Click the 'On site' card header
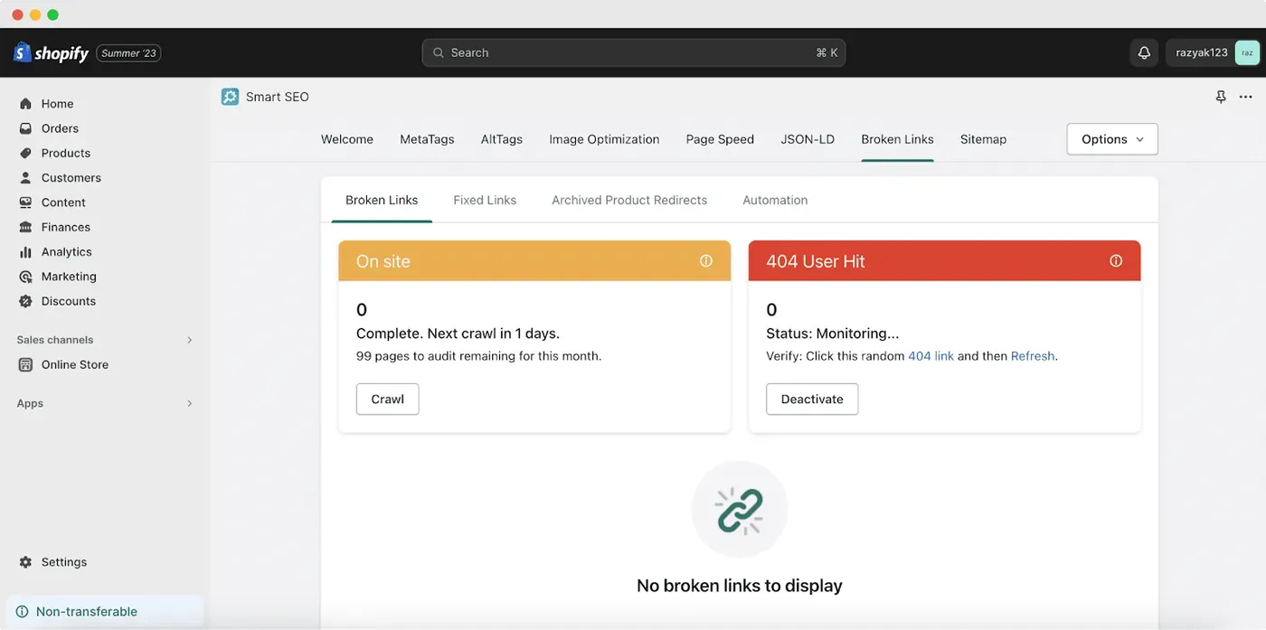 (x=534, y=260)
